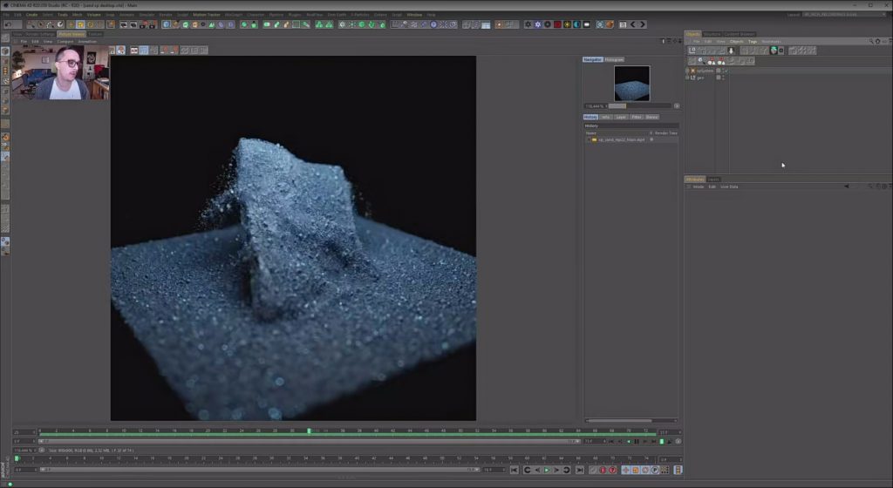Expand the geo object in the Object Manager
893x488 pixels.
tap(687, 78)
